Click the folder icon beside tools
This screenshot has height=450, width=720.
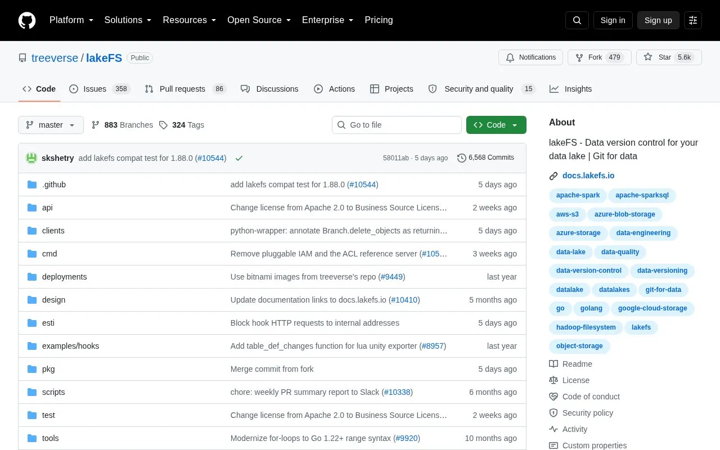32,438
